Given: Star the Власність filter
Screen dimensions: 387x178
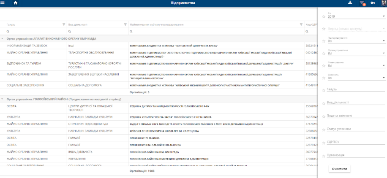Looking at the screenshot, I should 324,78.
